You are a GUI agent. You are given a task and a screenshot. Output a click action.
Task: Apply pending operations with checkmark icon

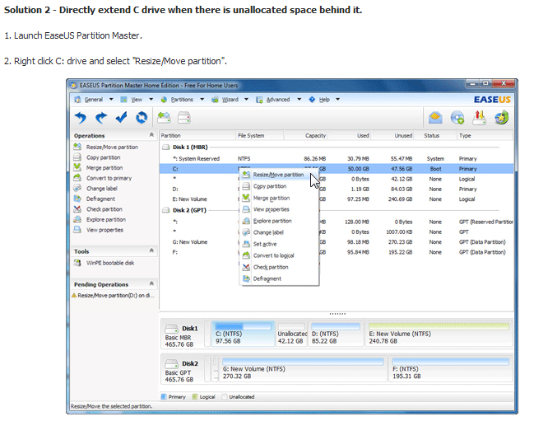click(121, 118)
